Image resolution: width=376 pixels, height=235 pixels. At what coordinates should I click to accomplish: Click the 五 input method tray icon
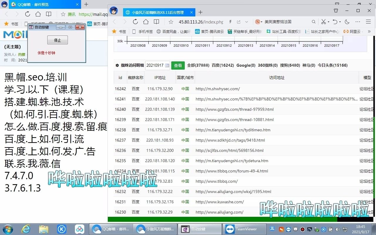[272, 229]
